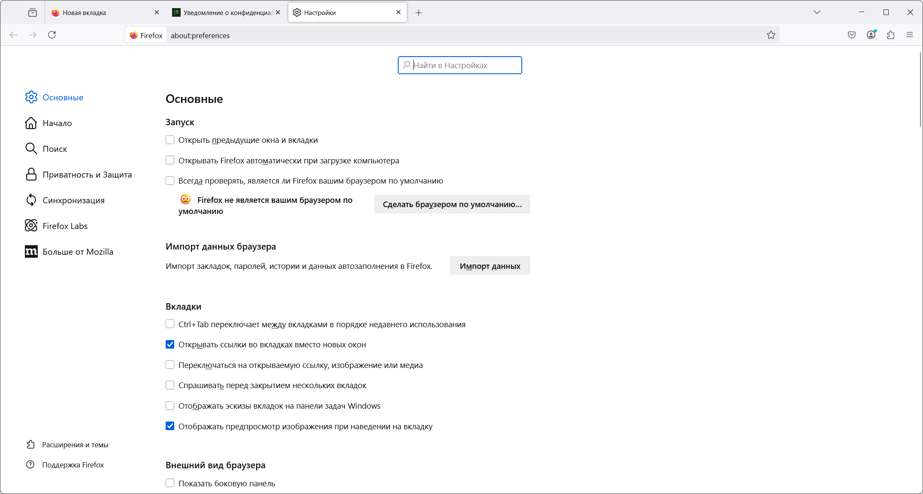Reload the current page
Image resolution: width=923 pixels, height=494 pixels.
click(52, 35)
